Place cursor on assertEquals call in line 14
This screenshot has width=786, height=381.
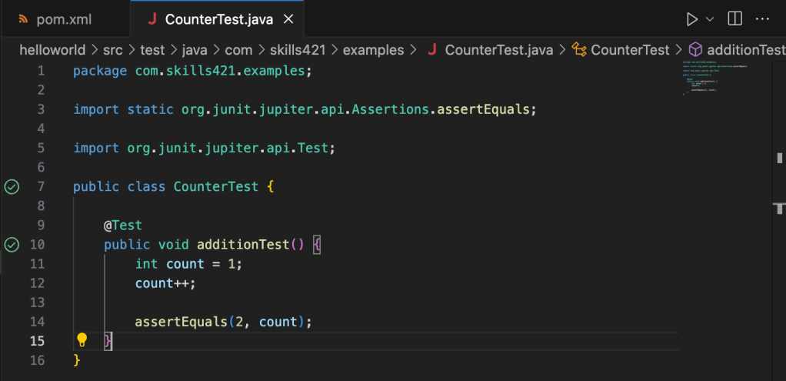[x=181, y=322]
